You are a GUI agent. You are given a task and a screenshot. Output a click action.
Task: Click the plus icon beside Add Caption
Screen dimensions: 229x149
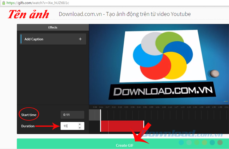(x=80, y=39)
